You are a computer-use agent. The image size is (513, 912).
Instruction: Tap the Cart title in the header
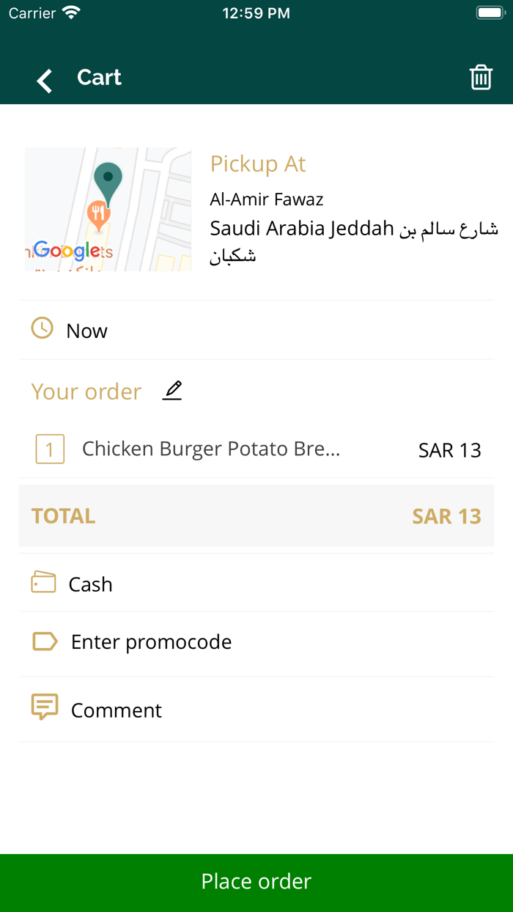pos(99,78)
